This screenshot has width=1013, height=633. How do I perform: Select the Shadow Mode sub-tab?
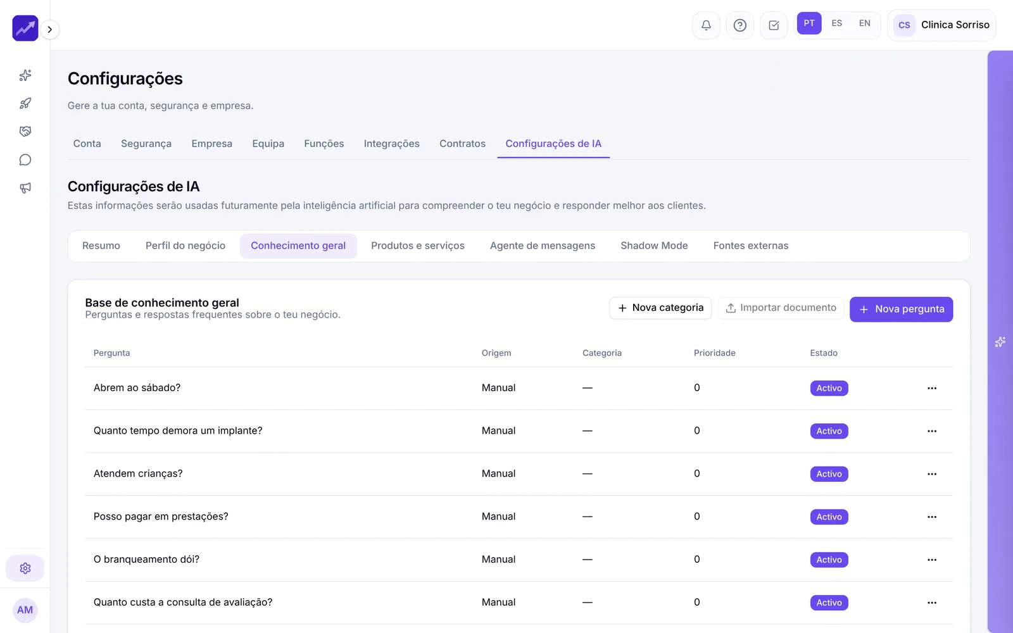point(654,246)
